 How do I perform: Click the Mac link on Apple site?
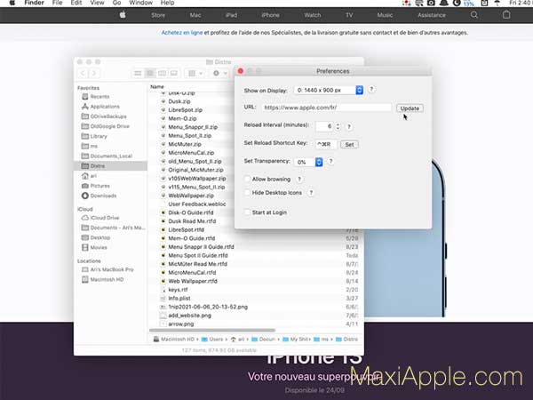pyautogui.click(x=195, y=15)
